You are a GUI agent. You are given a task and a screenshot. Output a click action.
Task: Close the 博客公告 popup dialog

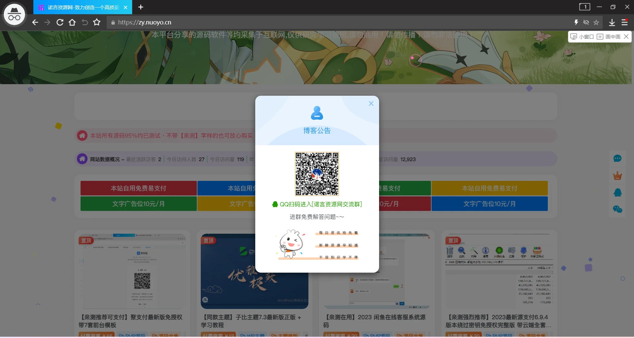(x=371, y=104)
